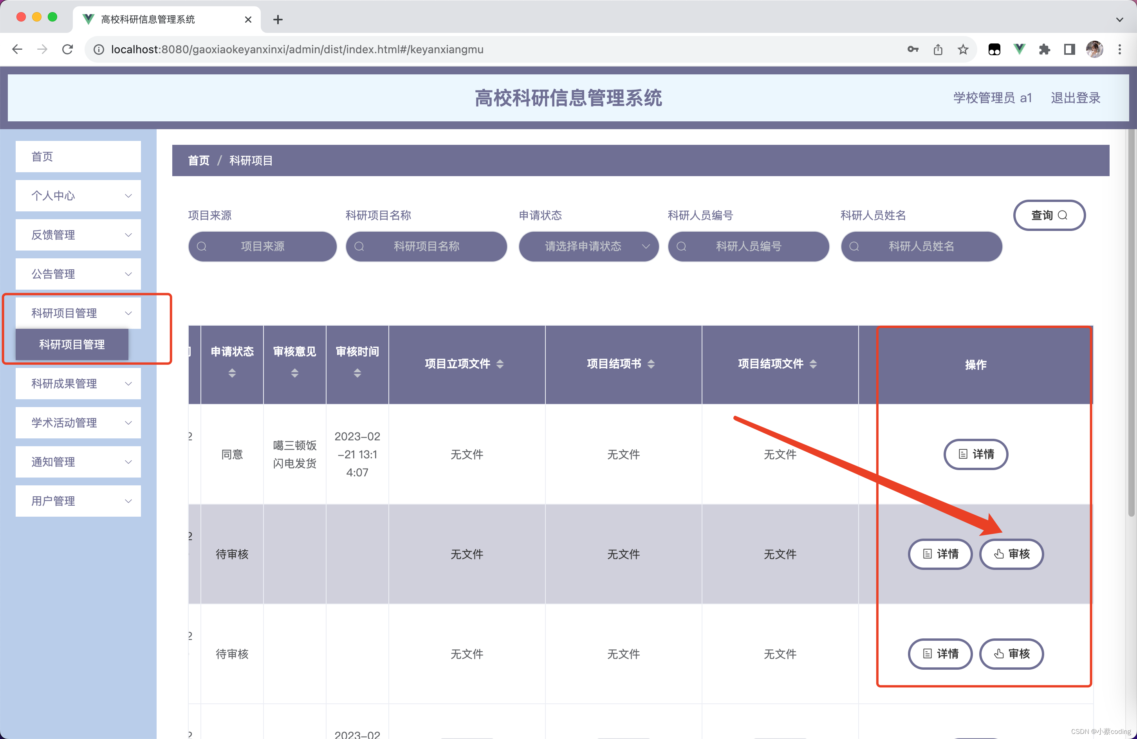This screenshot has height=739, width=1137.
Task: Sort by 项目结项文件 column arrows
Action: click(x=813, y=364)
